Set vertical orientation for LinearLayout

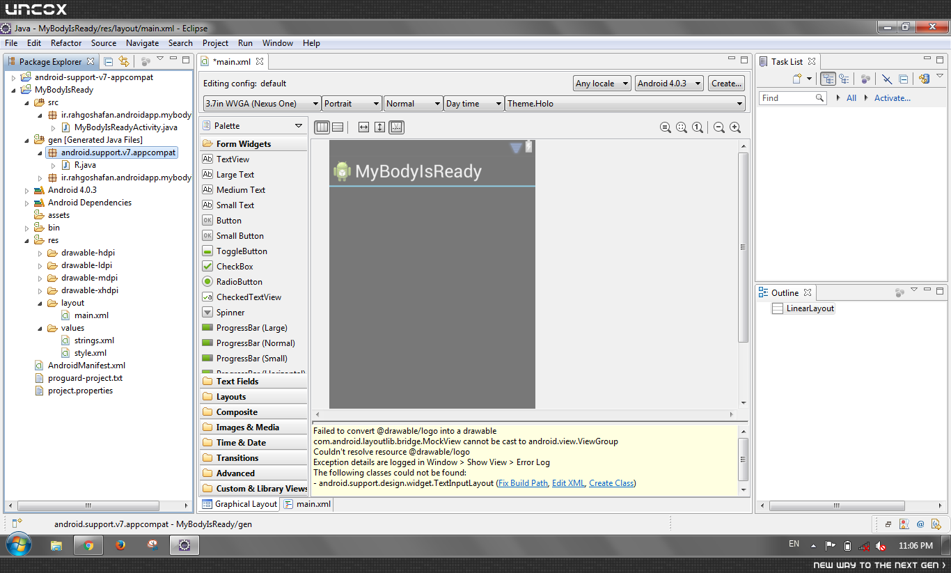pyautogui.click(x=337, y=127)
